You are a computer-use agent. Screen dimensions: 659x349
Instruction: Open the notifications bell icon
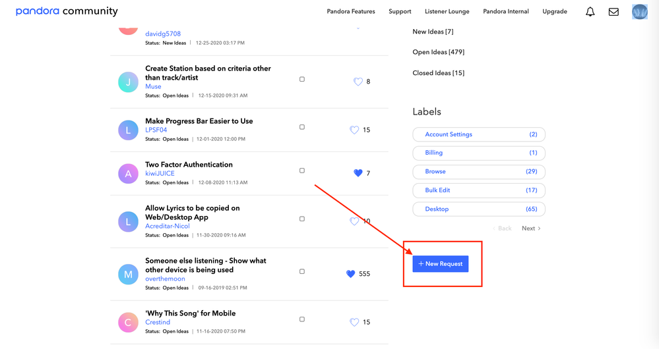click(590, 12)
